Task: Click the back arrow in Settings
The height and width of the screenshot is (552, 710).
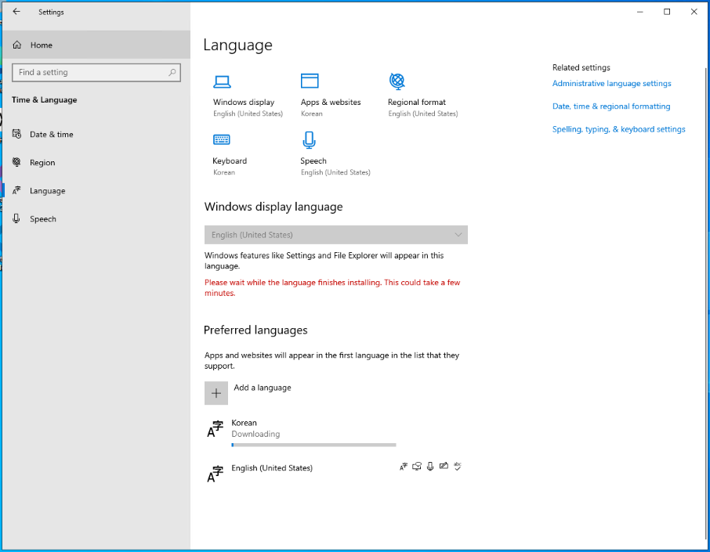Action: tap(16, 12)
